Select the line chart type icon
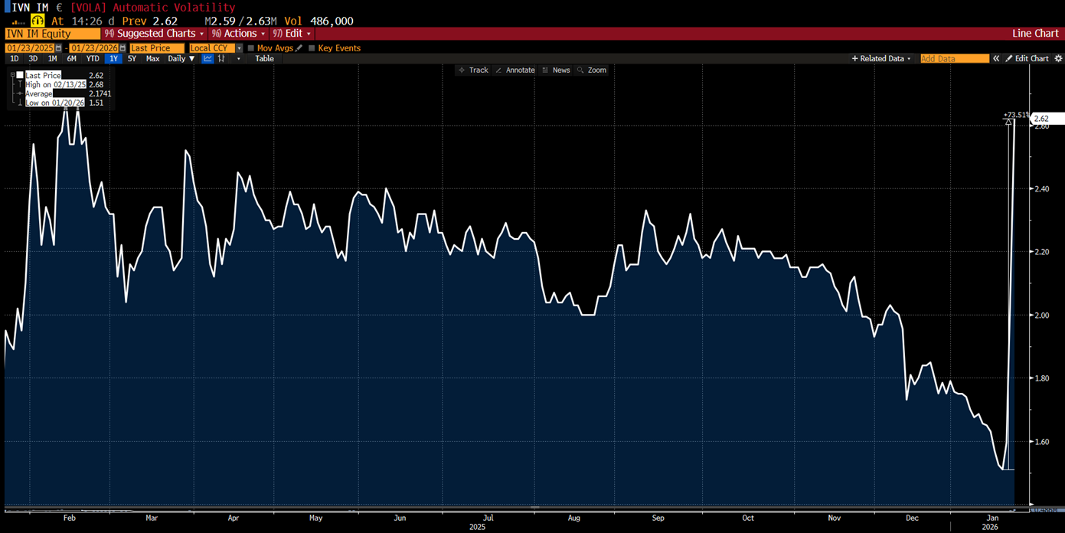This screenshot has height=533, width=1065. (207, 59)
